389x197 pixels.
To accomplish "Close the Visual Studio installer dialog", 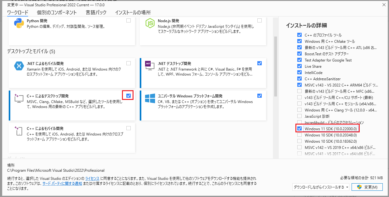I will 384,5.
